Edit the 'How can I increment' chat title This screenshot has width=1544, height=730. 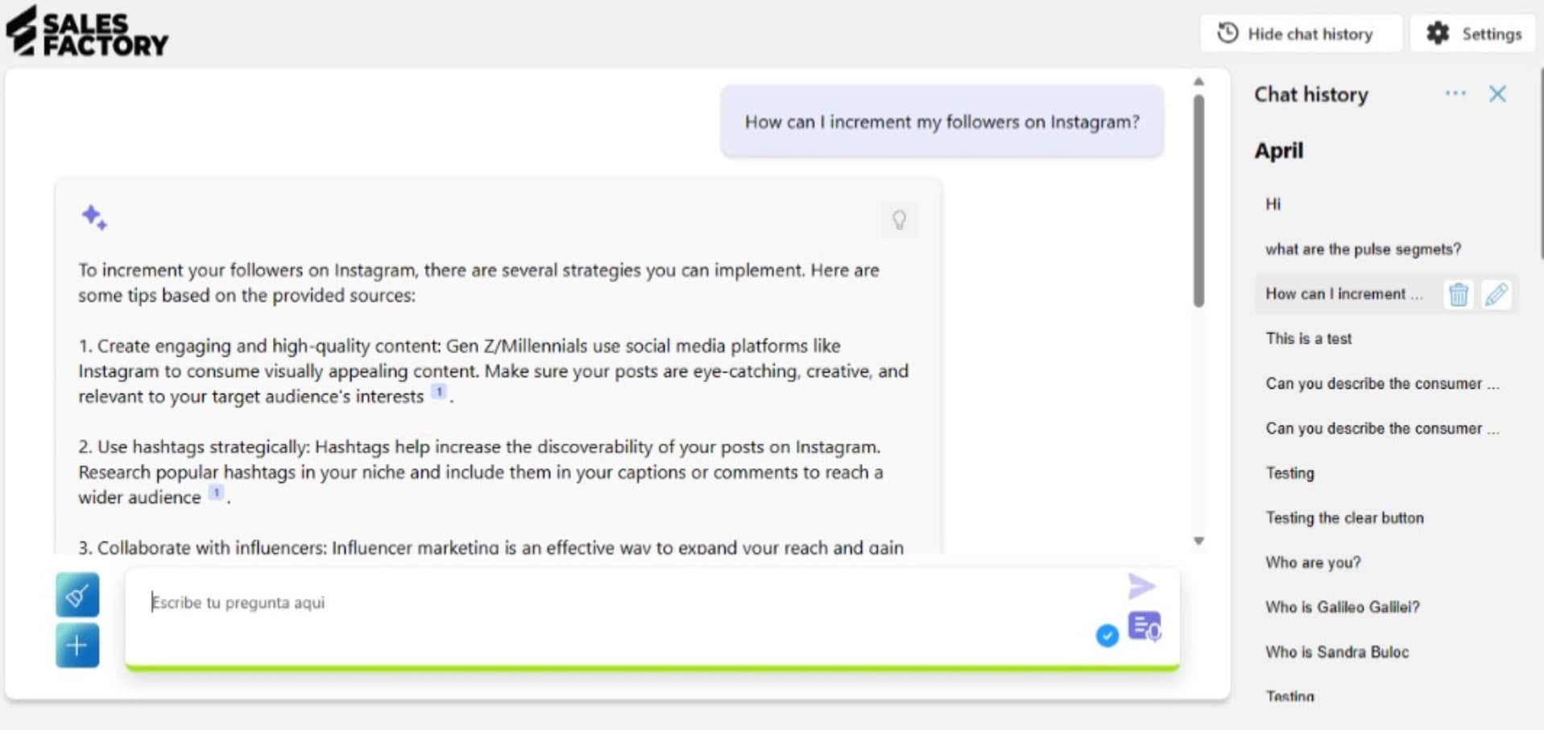coord(1496,295)
